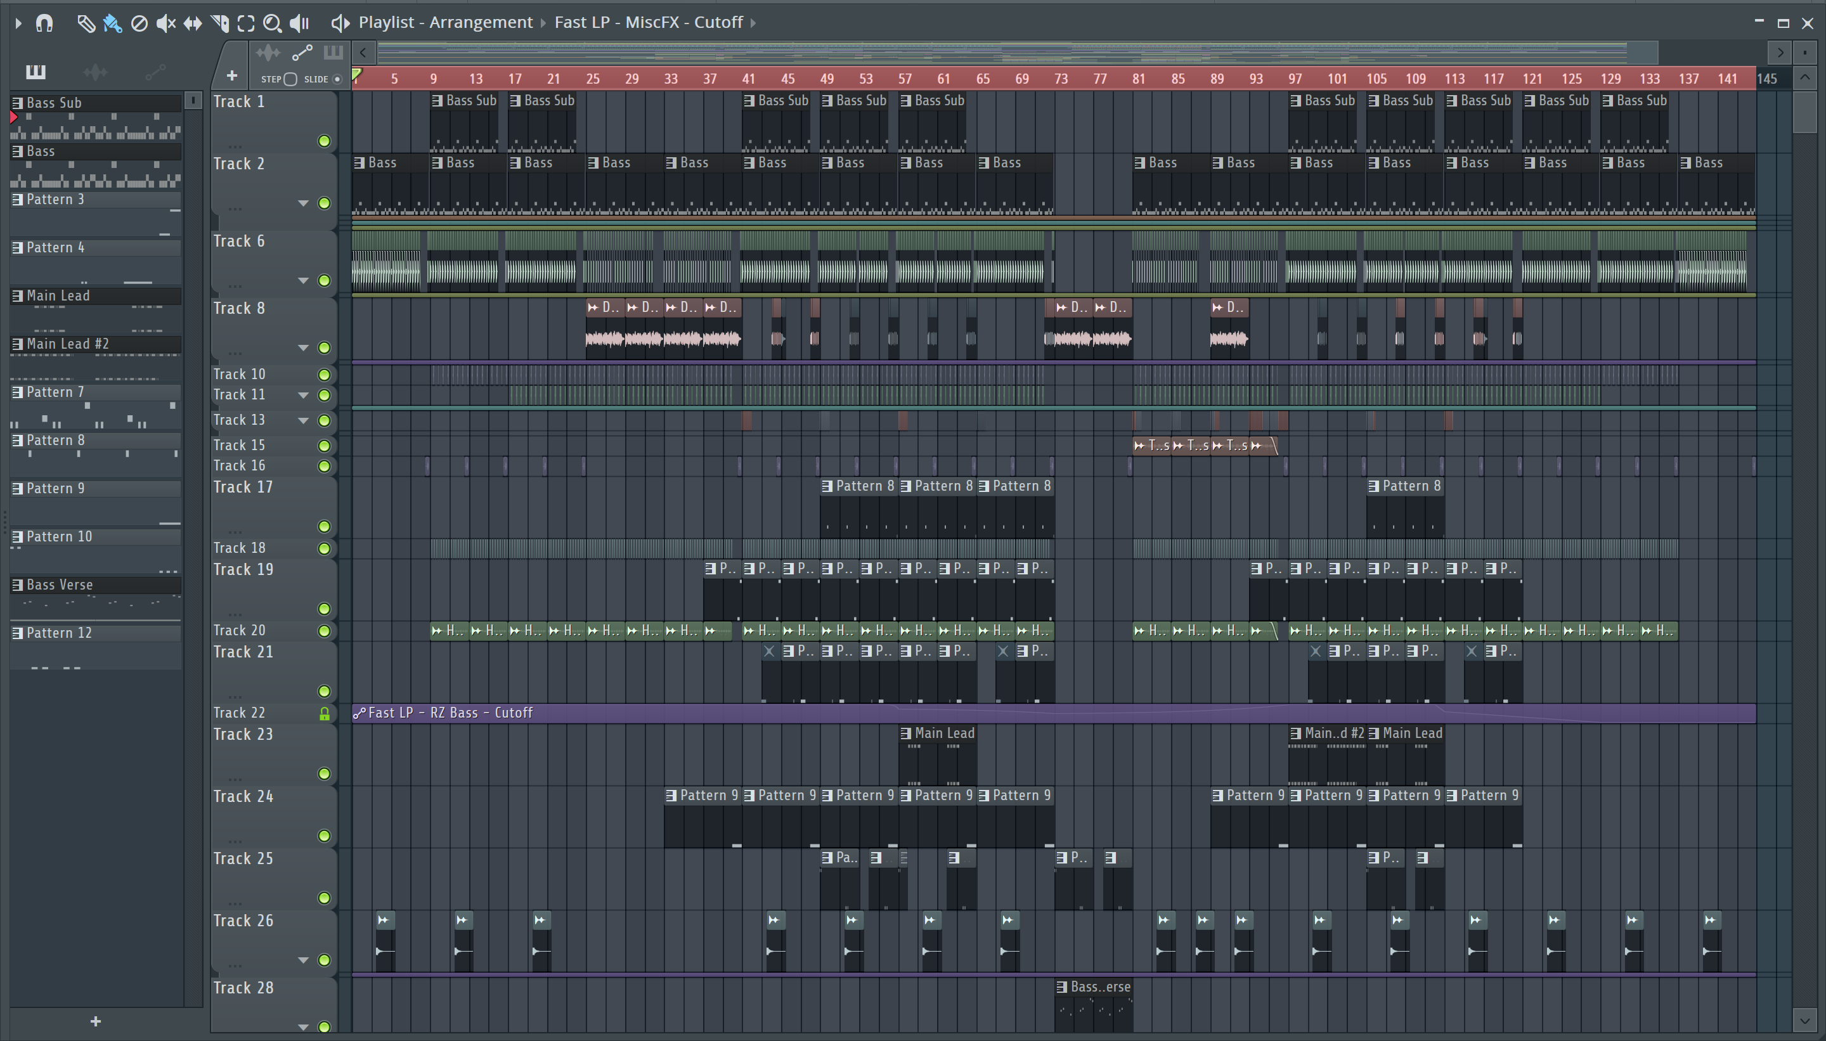Select the Draw pencil tool
The height and width of the screenshot is (1041, 1826).
[86, 23]
